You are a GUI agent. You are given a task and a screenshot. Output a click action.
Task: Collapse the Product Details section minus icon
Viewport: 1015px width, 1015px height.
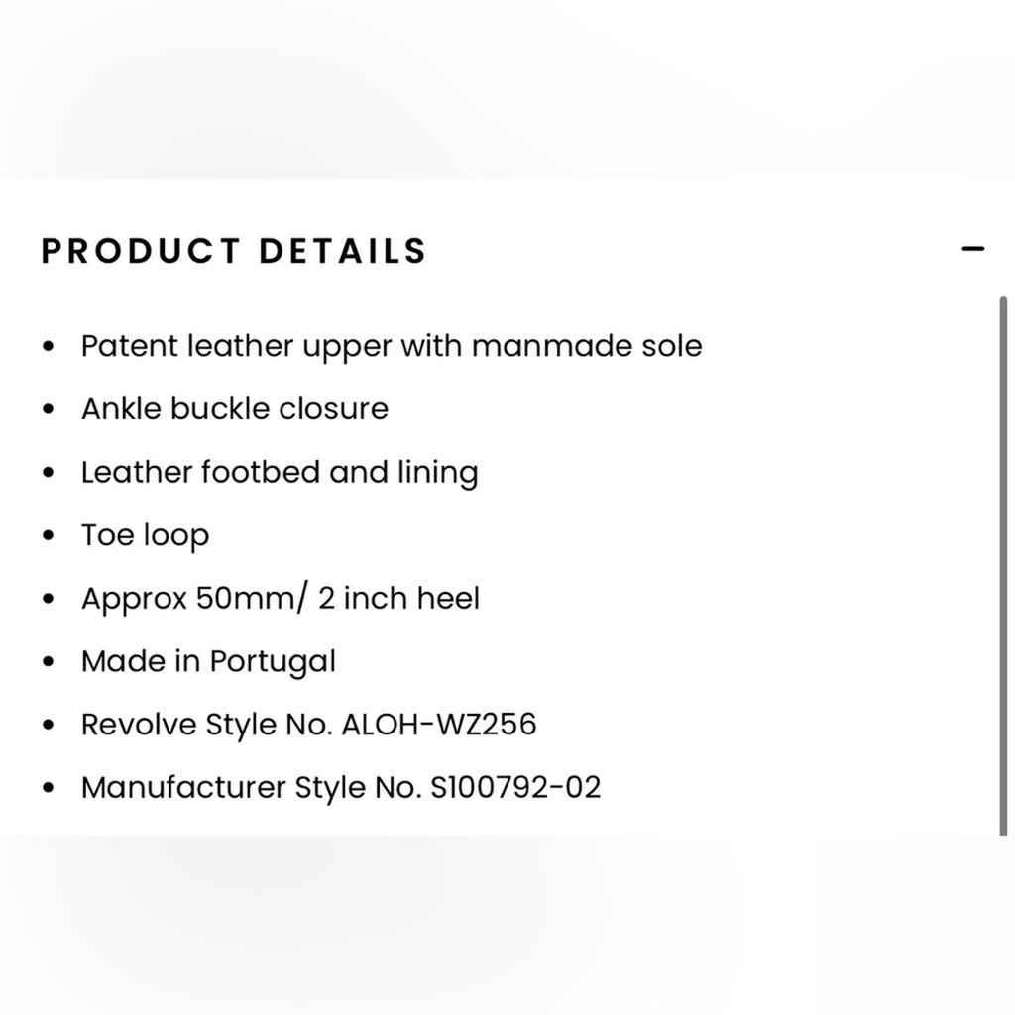(972, 249)
